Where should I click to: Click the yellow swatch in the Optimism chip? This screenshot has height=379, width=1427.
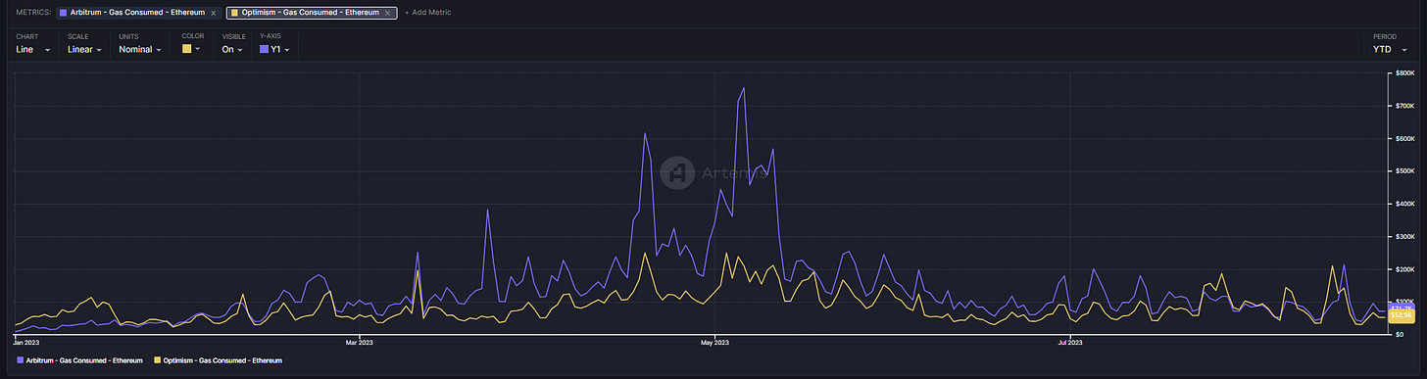click(x=235, y=13)
